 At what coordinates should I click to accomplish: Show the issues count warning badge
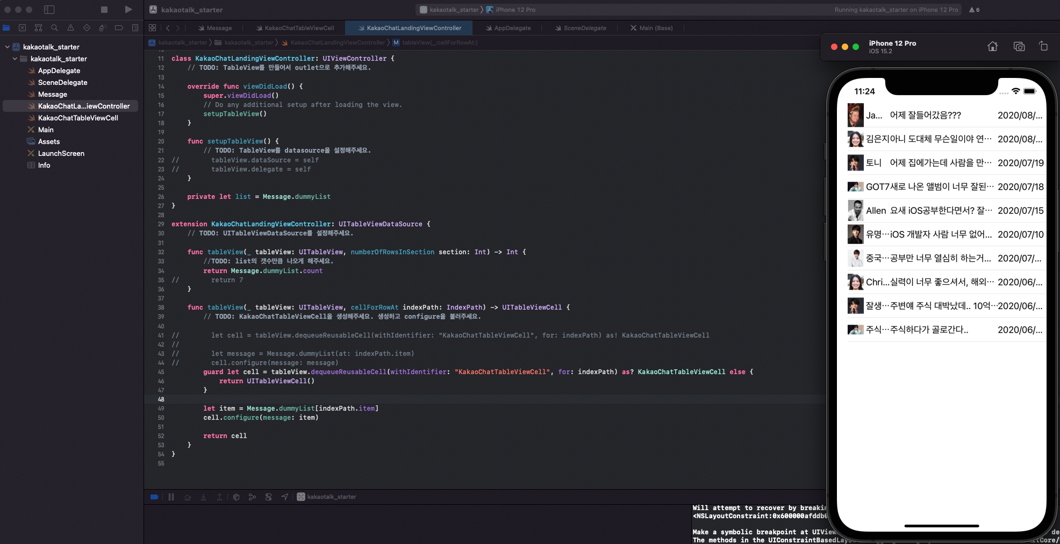974,10
